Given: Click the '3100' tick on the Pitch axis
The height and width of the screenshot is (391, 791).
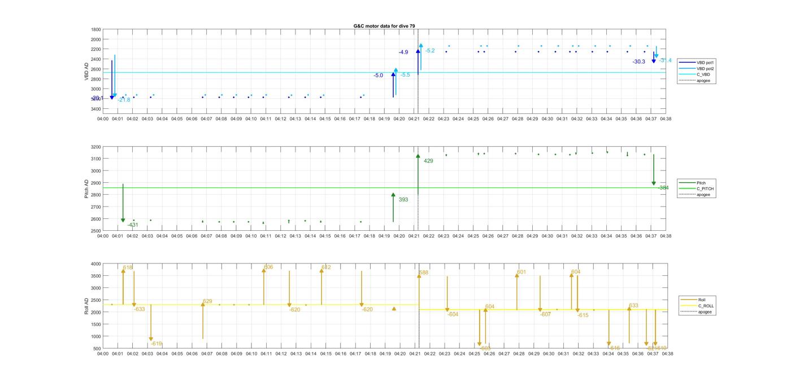Looking at the screenshot, I should click(x=96, y=159).
